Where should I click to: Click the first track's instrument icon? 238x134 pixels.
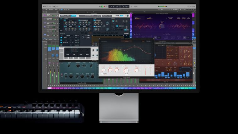pyautogui.click(x=44, y=15)
